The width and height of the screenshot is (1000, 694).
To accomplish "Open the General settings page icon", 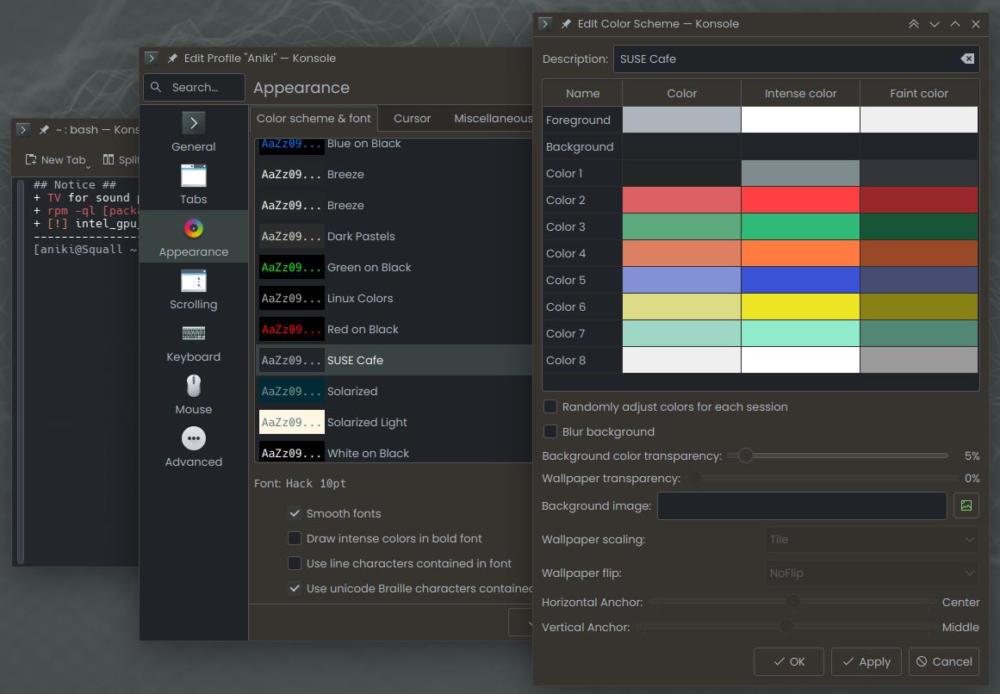I will (x=193, y=123).
